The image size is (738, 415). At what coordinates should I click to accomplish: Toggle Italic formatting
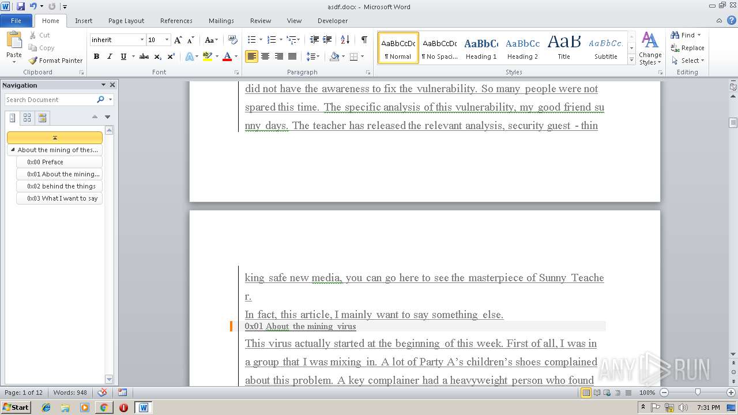(110, 56)
